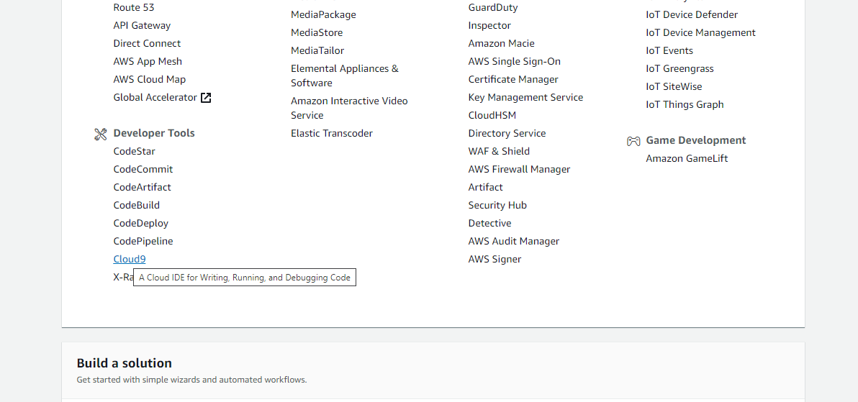The width and height of the screenshot is (858, 402).
Task: Open MediaStore service
Action: pos(317,33)
